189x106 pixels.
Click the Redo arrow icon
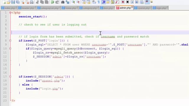[57, 2]
